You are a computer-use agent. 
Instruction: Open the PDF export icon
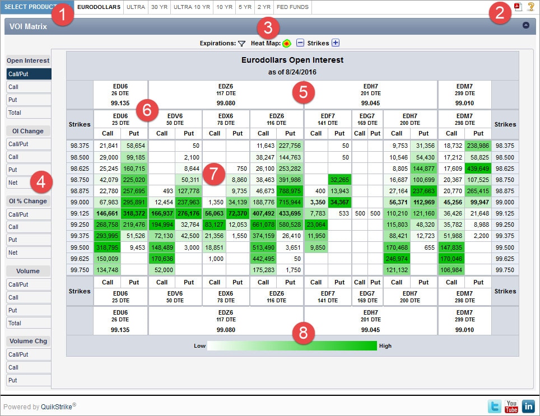point(518,7)
